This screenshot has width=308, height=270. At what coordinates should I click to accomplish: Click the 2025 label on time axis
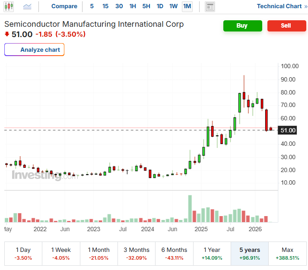pyautogui.click(x=201, y=229)
